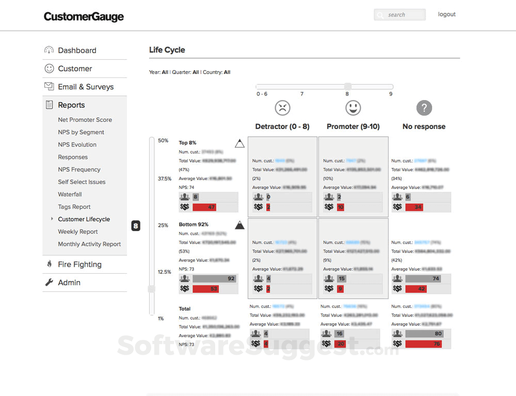
Task: Open Admin via wrench icon
Action: tap(50, 283)
